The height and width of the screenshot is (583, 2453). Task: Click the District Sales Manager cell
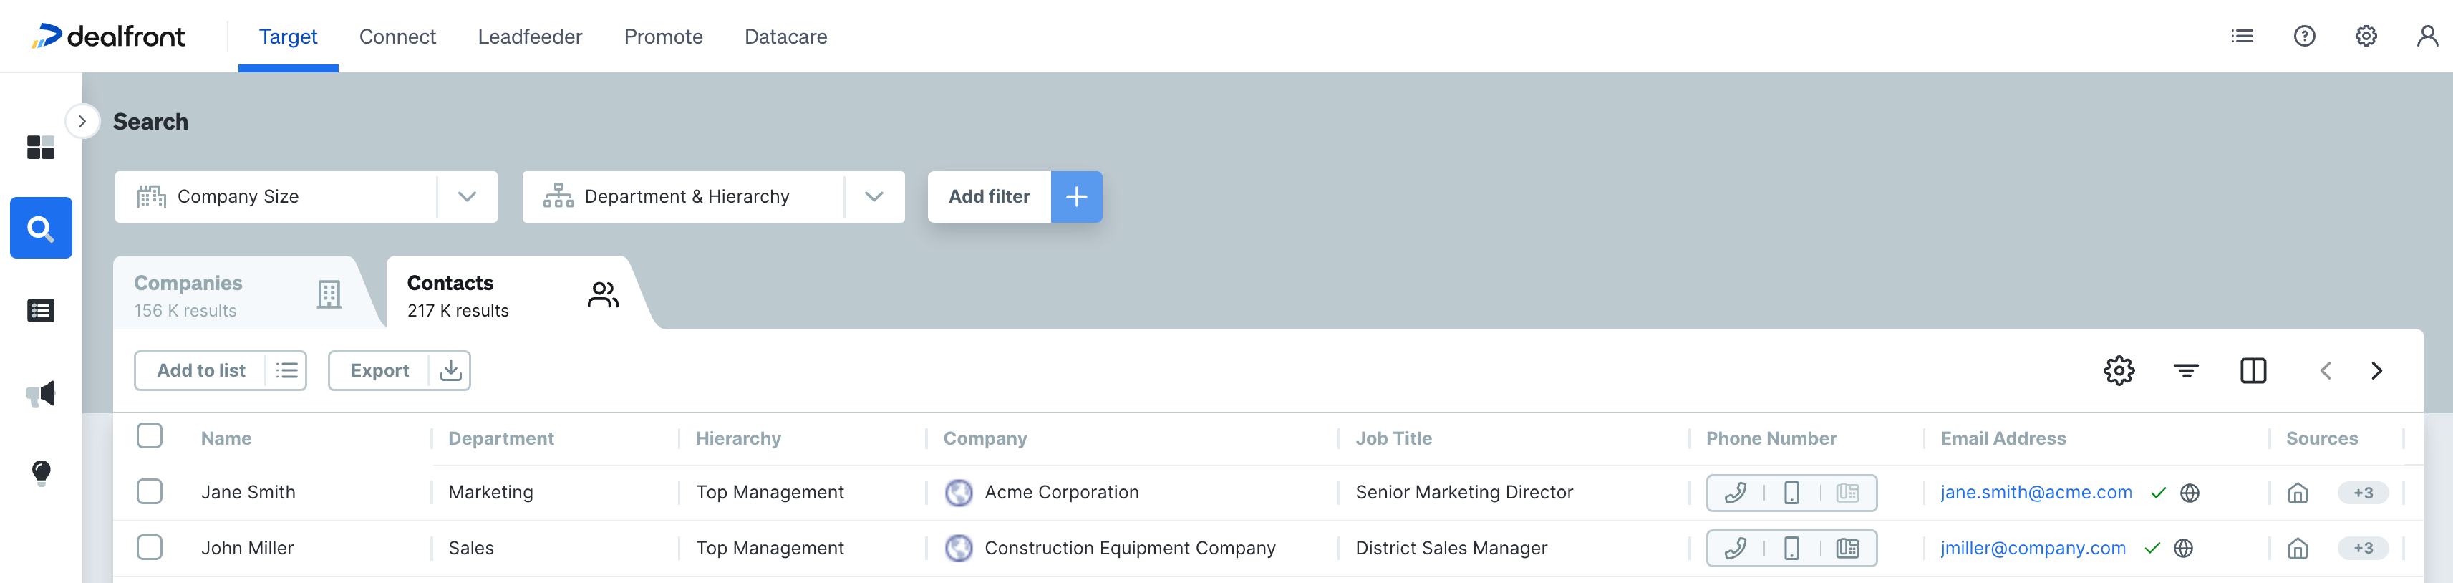(1451, 548)
